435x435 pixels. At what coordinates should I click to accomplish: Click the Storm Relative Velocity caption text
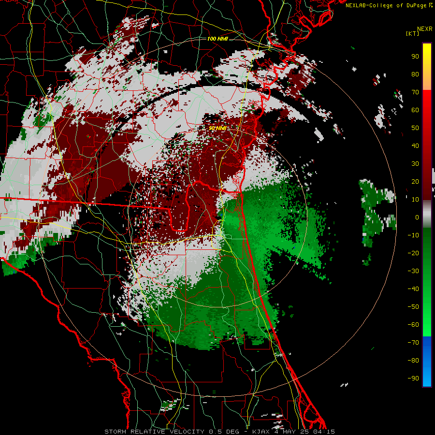click(220, 432)
